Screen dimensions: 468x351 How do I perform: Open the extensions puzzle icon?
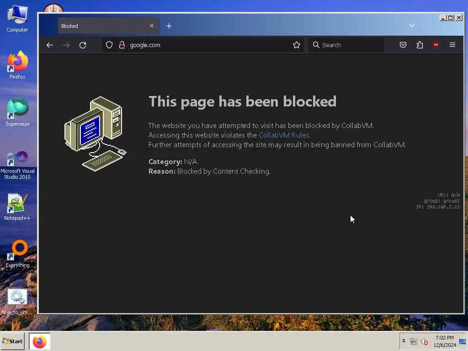pyautogui.click(x=420, y=45)
